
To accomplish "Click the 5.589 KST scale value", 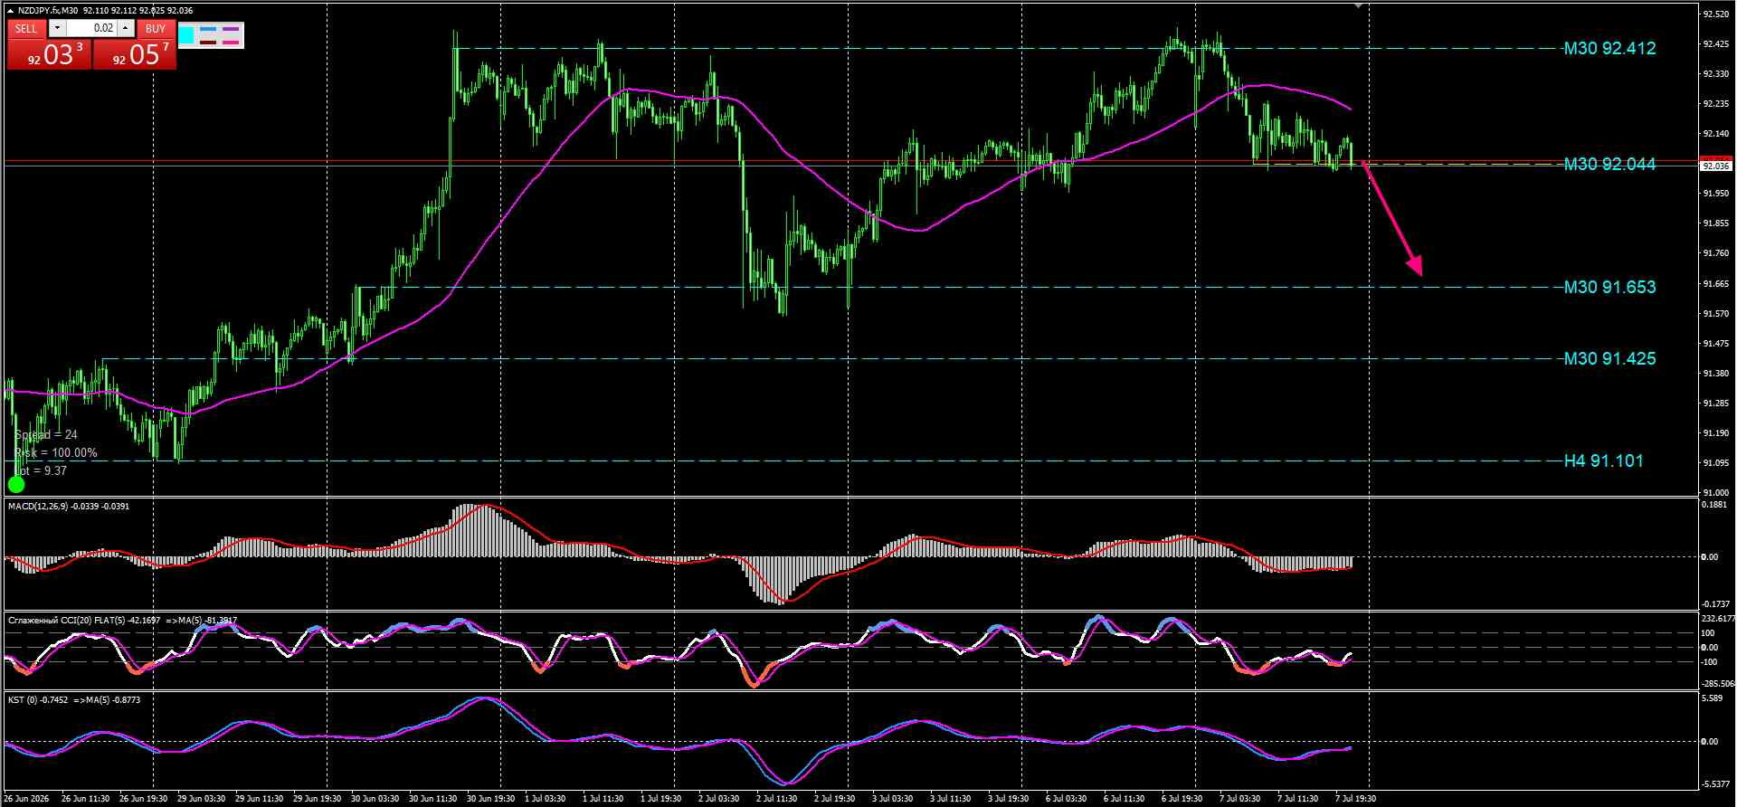I will click(1713, 699).
